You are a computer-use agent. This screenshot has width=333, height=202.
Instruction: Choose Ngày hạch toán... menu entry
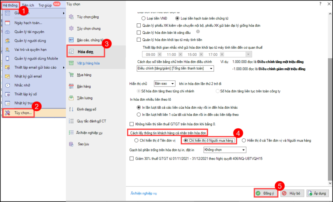point(34,23)
